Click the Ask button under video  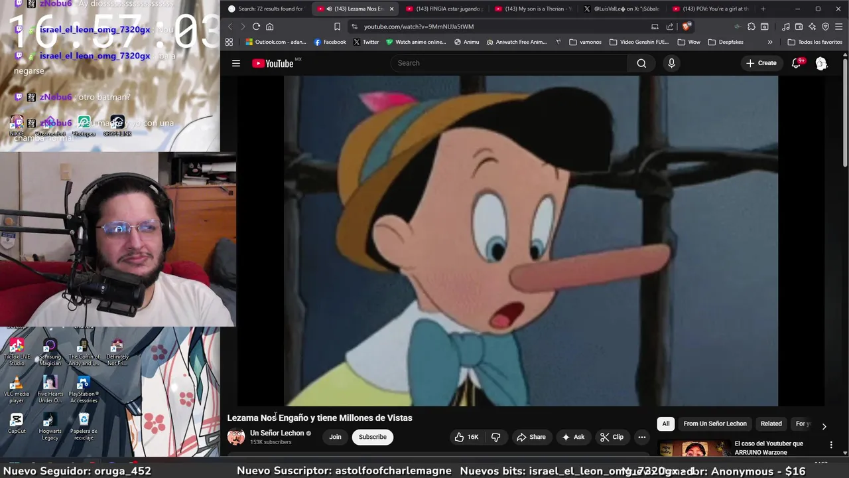point(572,437)
